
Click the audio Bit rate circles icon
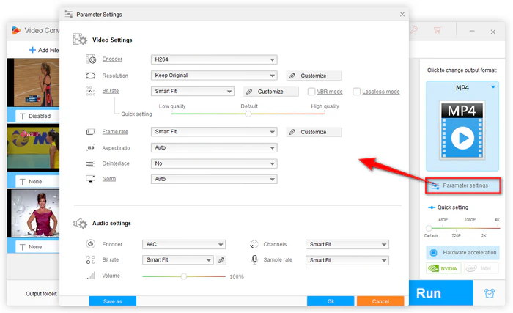[x=90, y=260]
